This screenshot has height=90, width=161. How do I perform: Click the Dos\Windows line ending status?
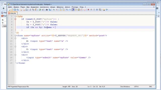pos(125,87)
